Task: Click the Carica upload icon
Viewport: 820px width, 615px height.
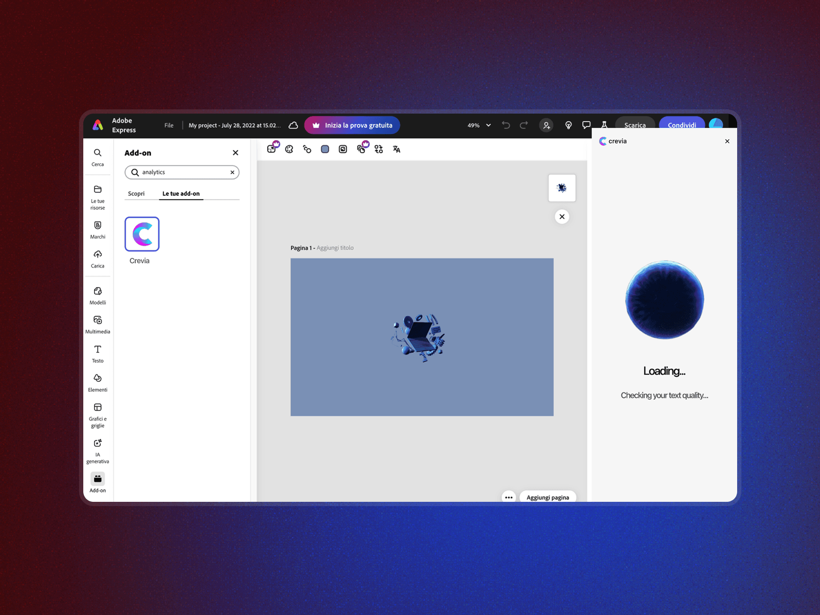Action: 97,255
